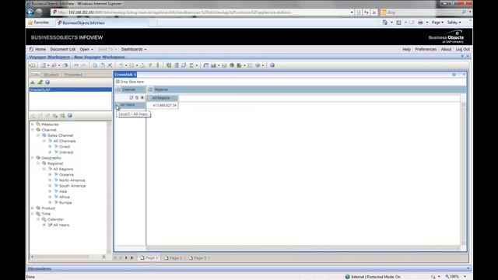Open Page 2 sheet tab

(173, 257)
